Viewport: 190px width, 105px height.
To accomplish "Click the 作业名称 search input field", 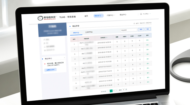I will click(128, 30).
